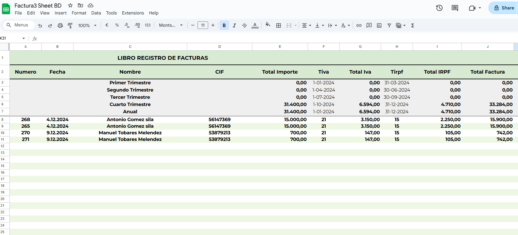The width and height of the screenshot is (518, 235).
Task: Select row 8 header
Action: 4,120
